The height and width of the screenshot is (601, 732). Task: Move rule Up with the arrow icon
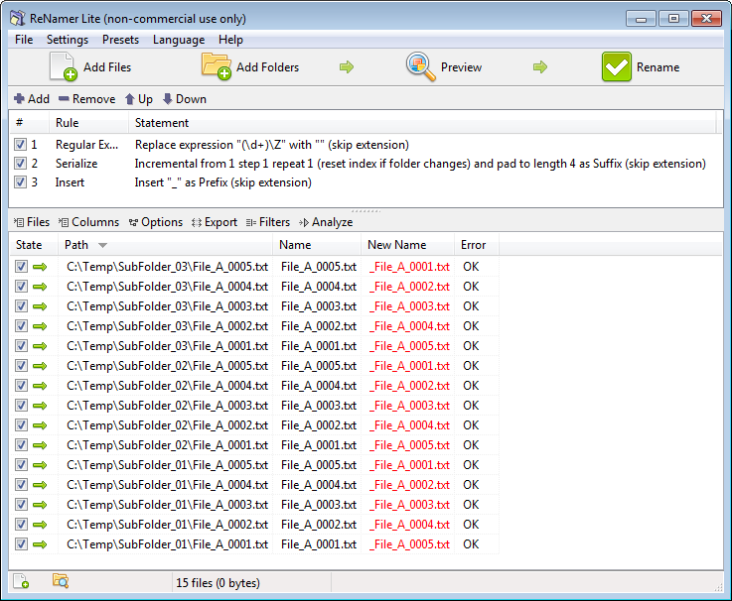tap(130, 99)
